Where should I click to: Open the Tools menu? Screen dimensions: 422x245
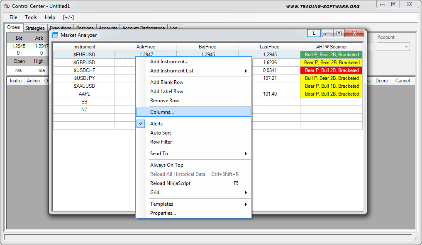click(31, 17)
